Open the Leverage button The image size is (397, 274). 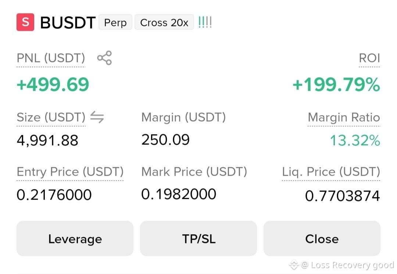[x=75, y=238]
